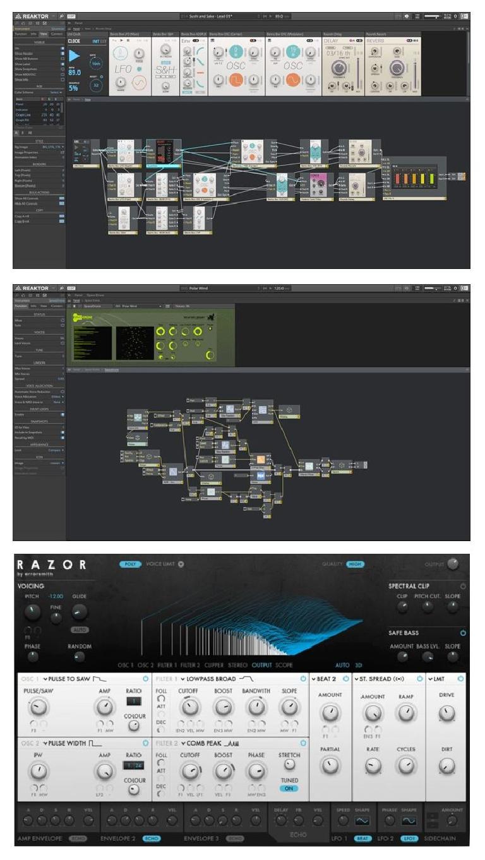Image resolution: width=485 pixels, height=860 pixels.
Task: Toggle Filter 1 power icon in Razor
Action: pos(304,679)
